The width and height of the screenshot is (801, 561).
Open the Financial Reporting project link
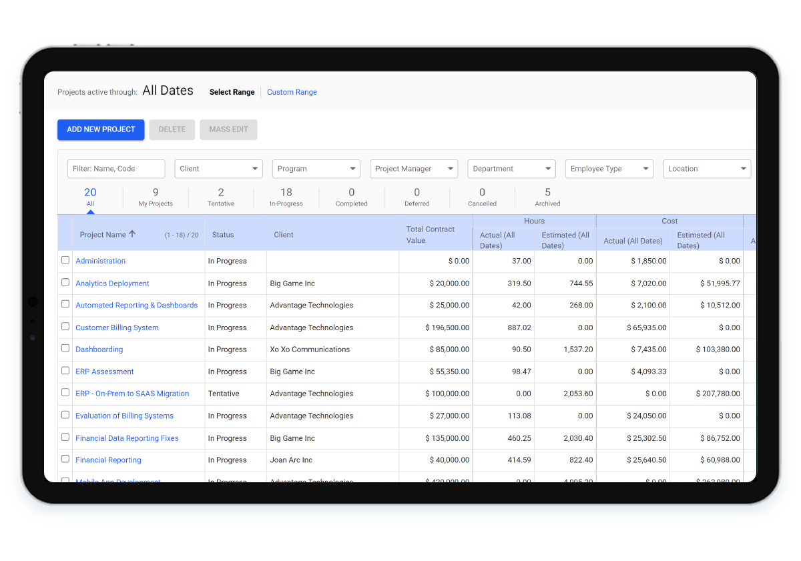tap(109, 460)
